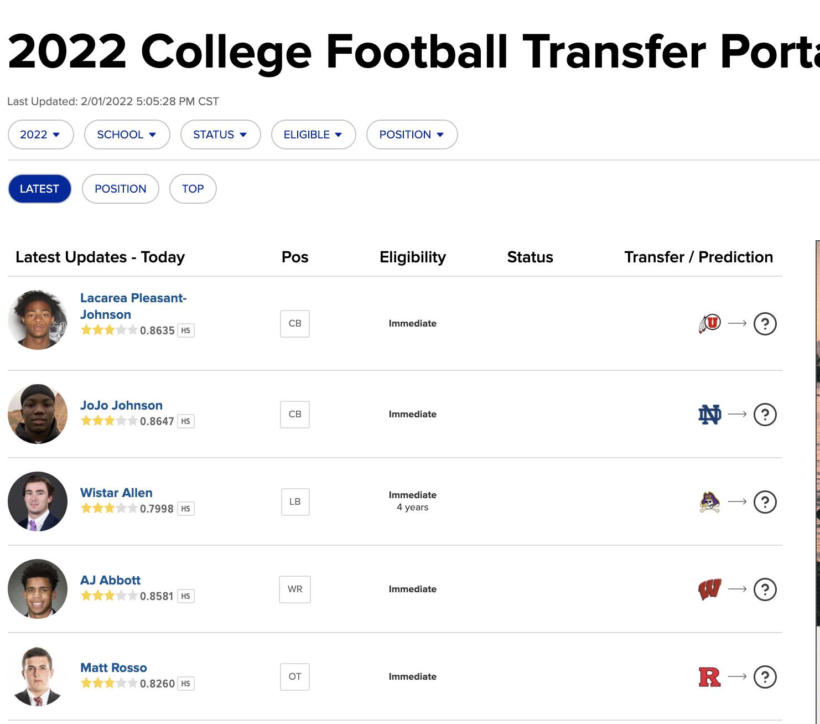Image resolution: width=820 pixels, height=724 pixels.
Task: Click the Rutgers R logo
Action: pyautogui.click(x=709, y=676)
